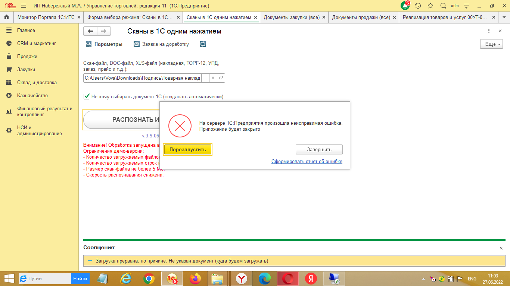Click the Найти taskbar search button
This screenshot has width=510, height=286.
[80, 279]
